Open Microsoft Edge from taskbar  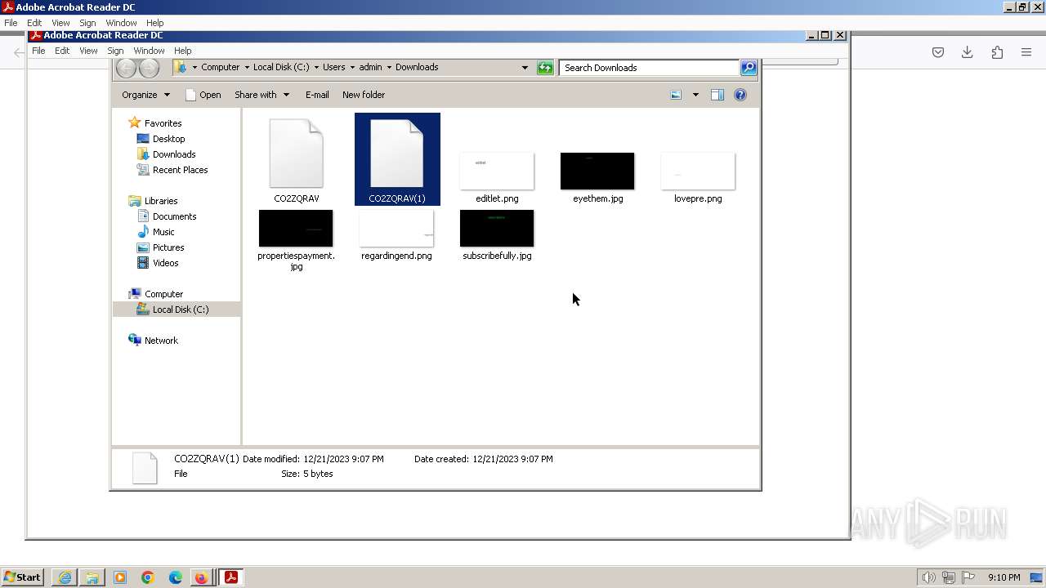pos(176,577)
